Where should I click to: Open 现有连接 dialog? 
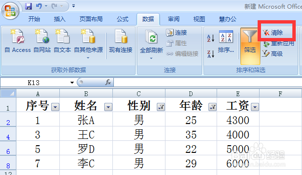121,41
